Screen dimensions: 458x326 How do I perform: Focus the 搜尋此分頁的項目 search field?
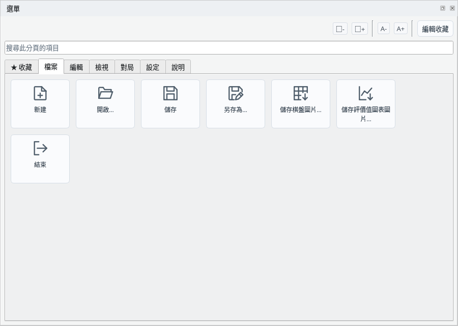[x=228, y=48]
